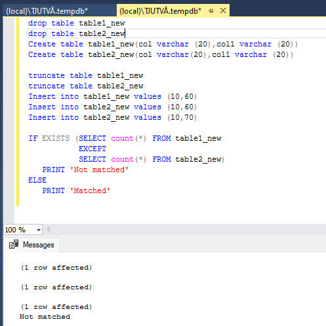Click the Messages tab icon
Screen dimensions: 326x326
pyautogui.click(x=14, y=244)
